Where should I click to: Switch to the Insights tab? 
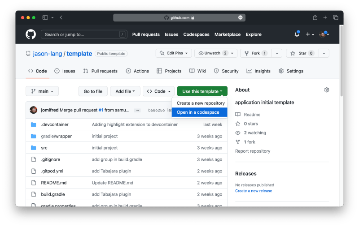click(258, 71)
